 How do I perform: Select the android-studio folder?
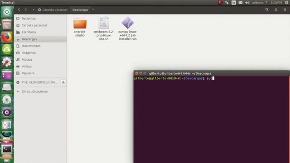(x=80, y=27)
